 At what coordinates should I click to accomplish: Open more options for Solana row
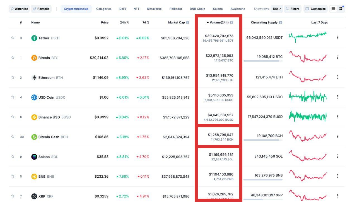click(x=337, y=156)
